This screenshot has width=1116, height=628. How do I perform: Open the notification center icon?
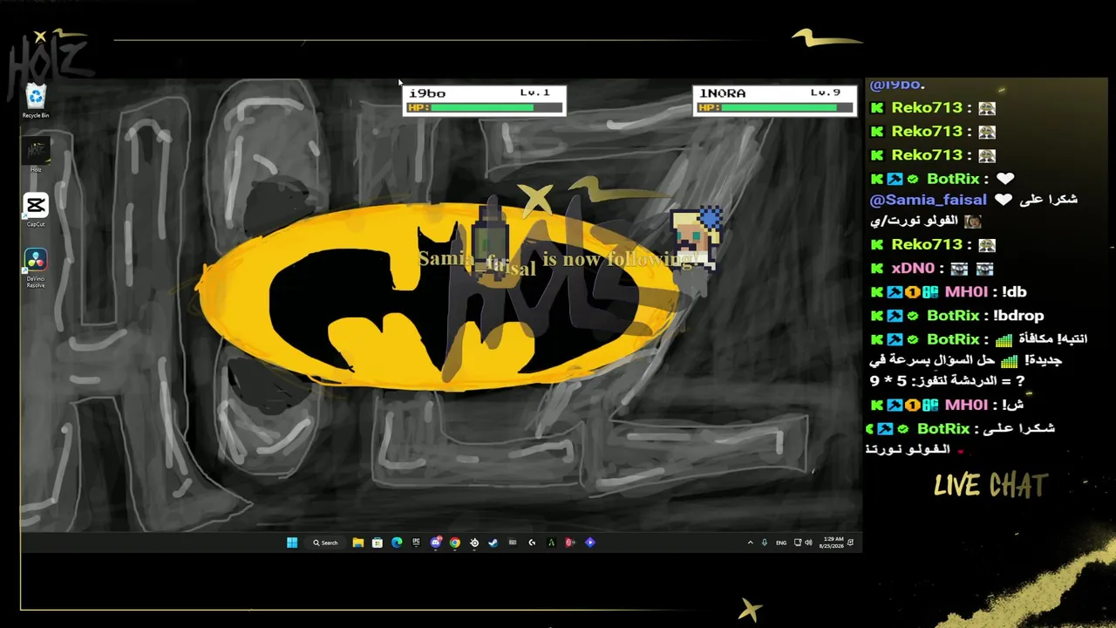coord(851,543)
